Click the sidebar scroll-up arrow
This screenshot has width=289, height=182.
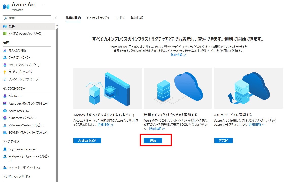click(x=57, y=26)
